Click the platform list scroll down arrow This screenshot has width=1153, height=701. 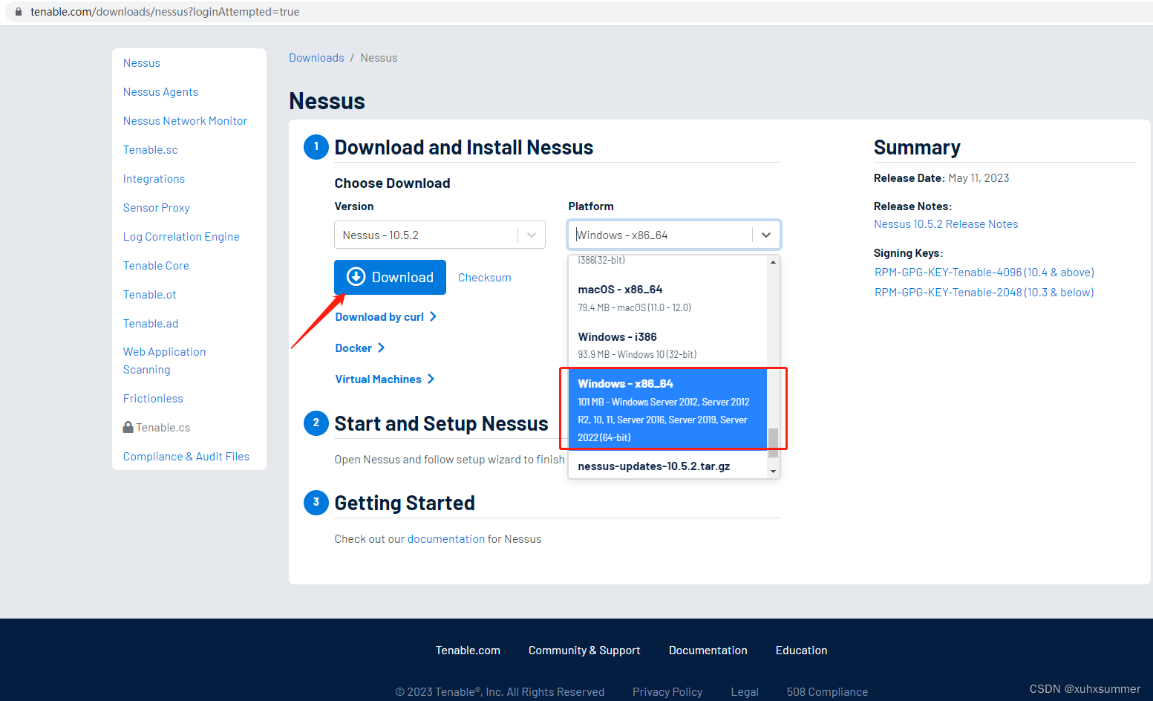774,472
